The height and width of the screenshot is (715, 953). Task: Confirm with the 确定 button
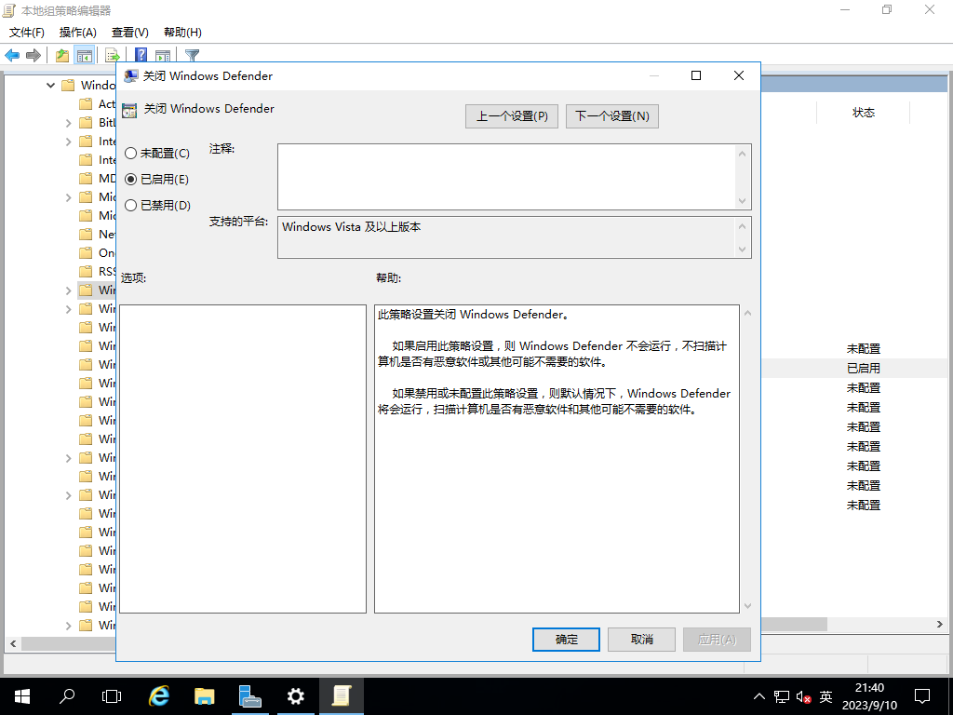point(567,640)
